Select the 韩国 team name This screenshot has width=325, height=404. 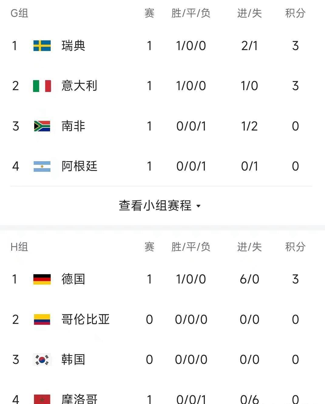click(x=73, y=360)
